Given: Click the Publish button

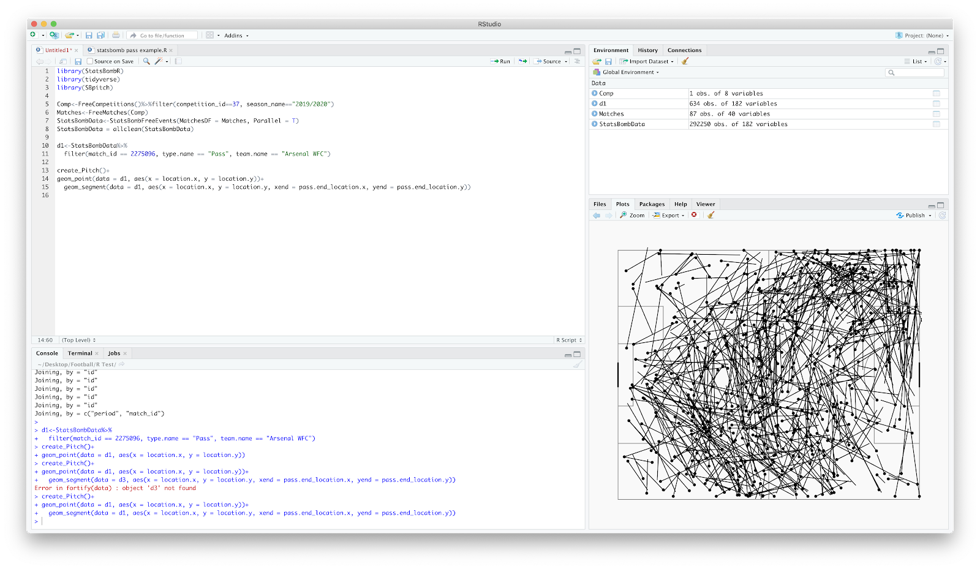Looking at the screenshot, I should click(x=911, y=216).
